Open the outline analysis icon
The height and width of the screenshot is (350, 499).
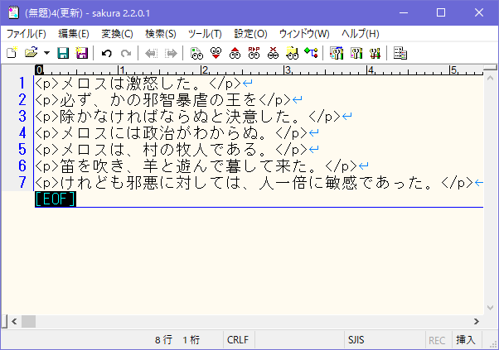click(311, 53)
